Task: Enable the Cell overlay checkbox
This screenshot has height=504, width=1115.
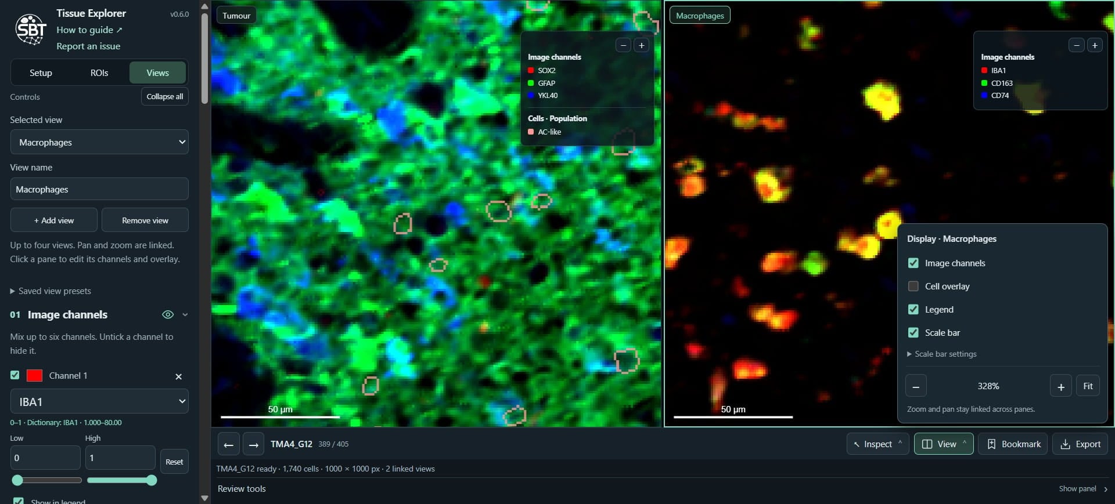Action: [913, 287]
